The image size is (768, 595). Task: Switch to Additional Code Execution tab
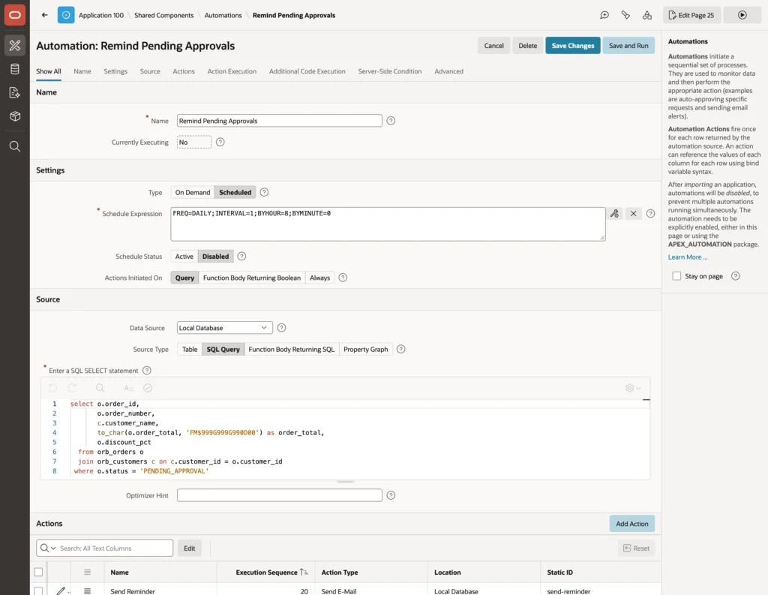click(307, 71)
